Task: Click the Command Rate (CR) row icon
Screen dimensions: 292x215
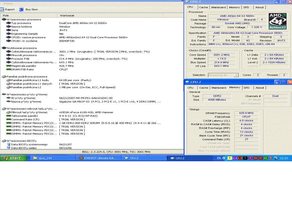Action: pyautogui.click(x=8, y=119)
